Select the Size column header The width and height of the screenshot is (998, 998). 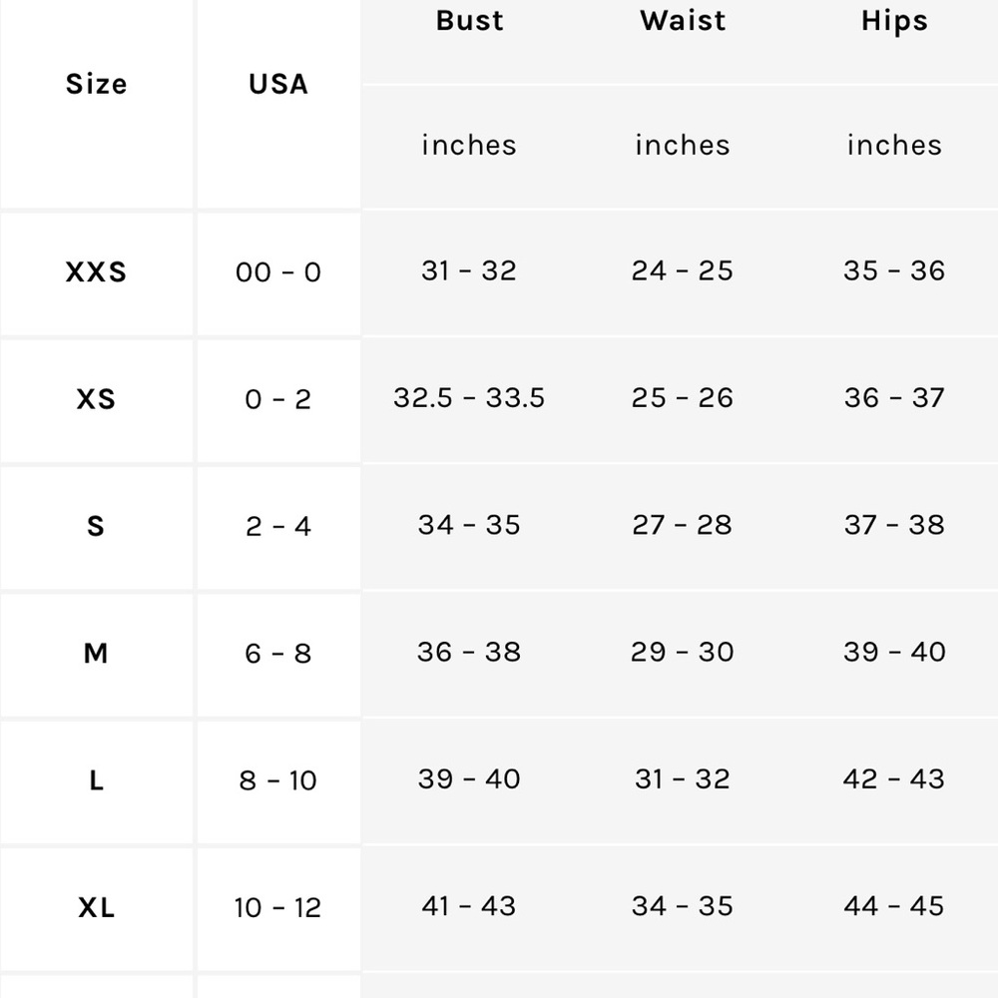pyautogui.click(x=96, y=84)
